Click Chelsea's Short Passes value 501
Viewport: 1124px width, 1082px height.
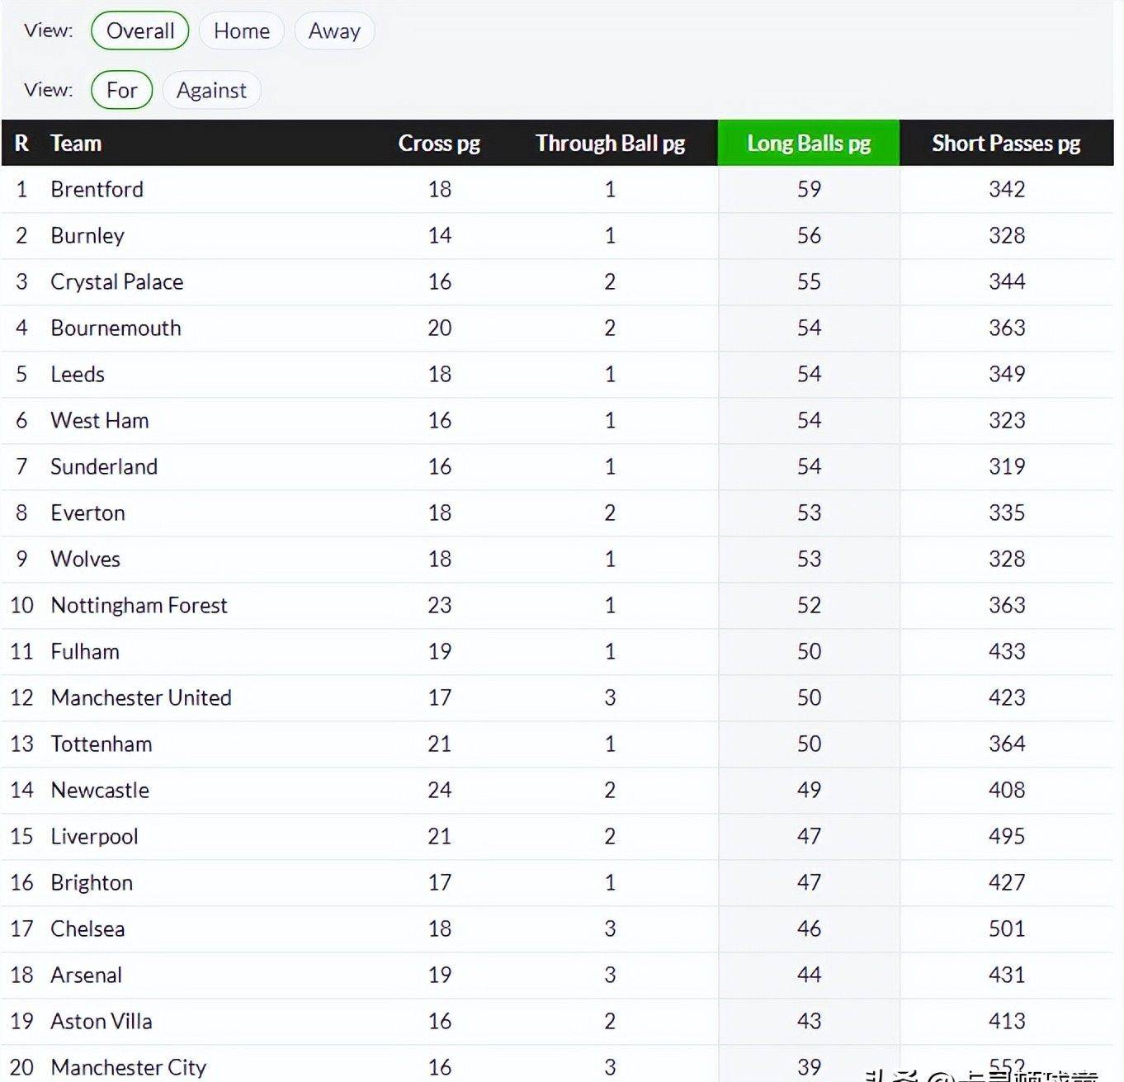click(1007, 929)
